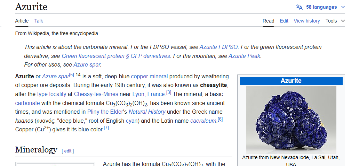Open the type locality link

point(51,94)
